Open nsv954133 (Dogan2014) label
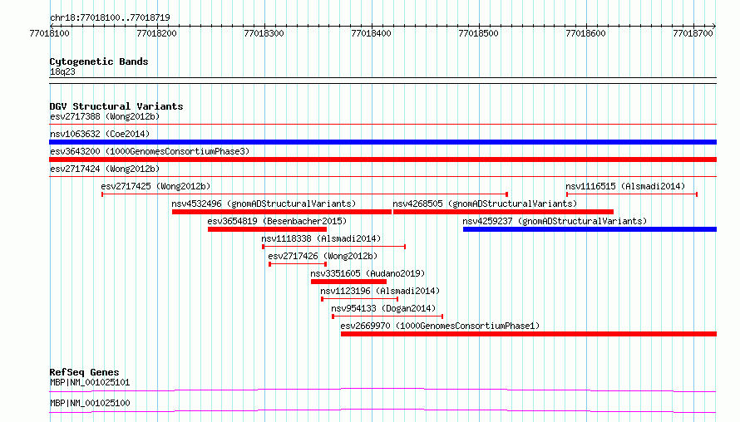Image resolution: width=740 pixels, height=422 pixels. [383, 308]
